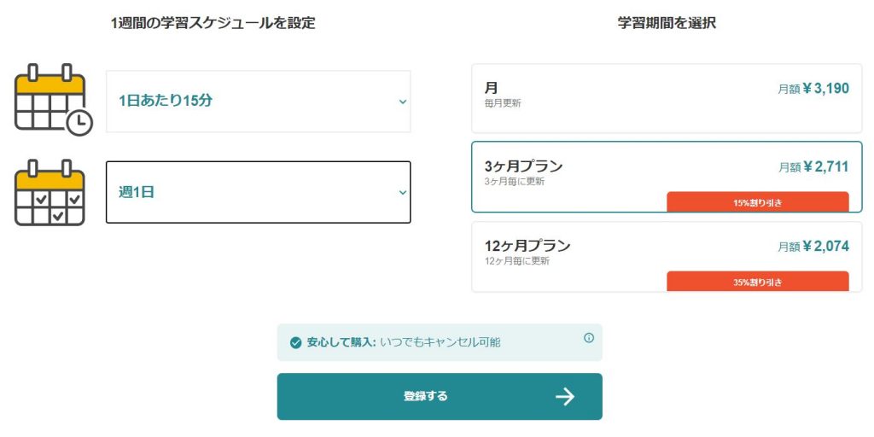The image size is (874, 437).
Task: Click the info icon beside cancellation notice
Action: click(589, 338)
